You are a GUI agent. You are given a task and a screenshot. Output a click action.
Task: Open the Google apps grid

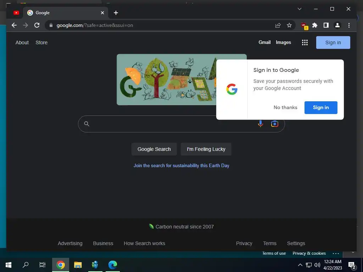click(305, 42)
